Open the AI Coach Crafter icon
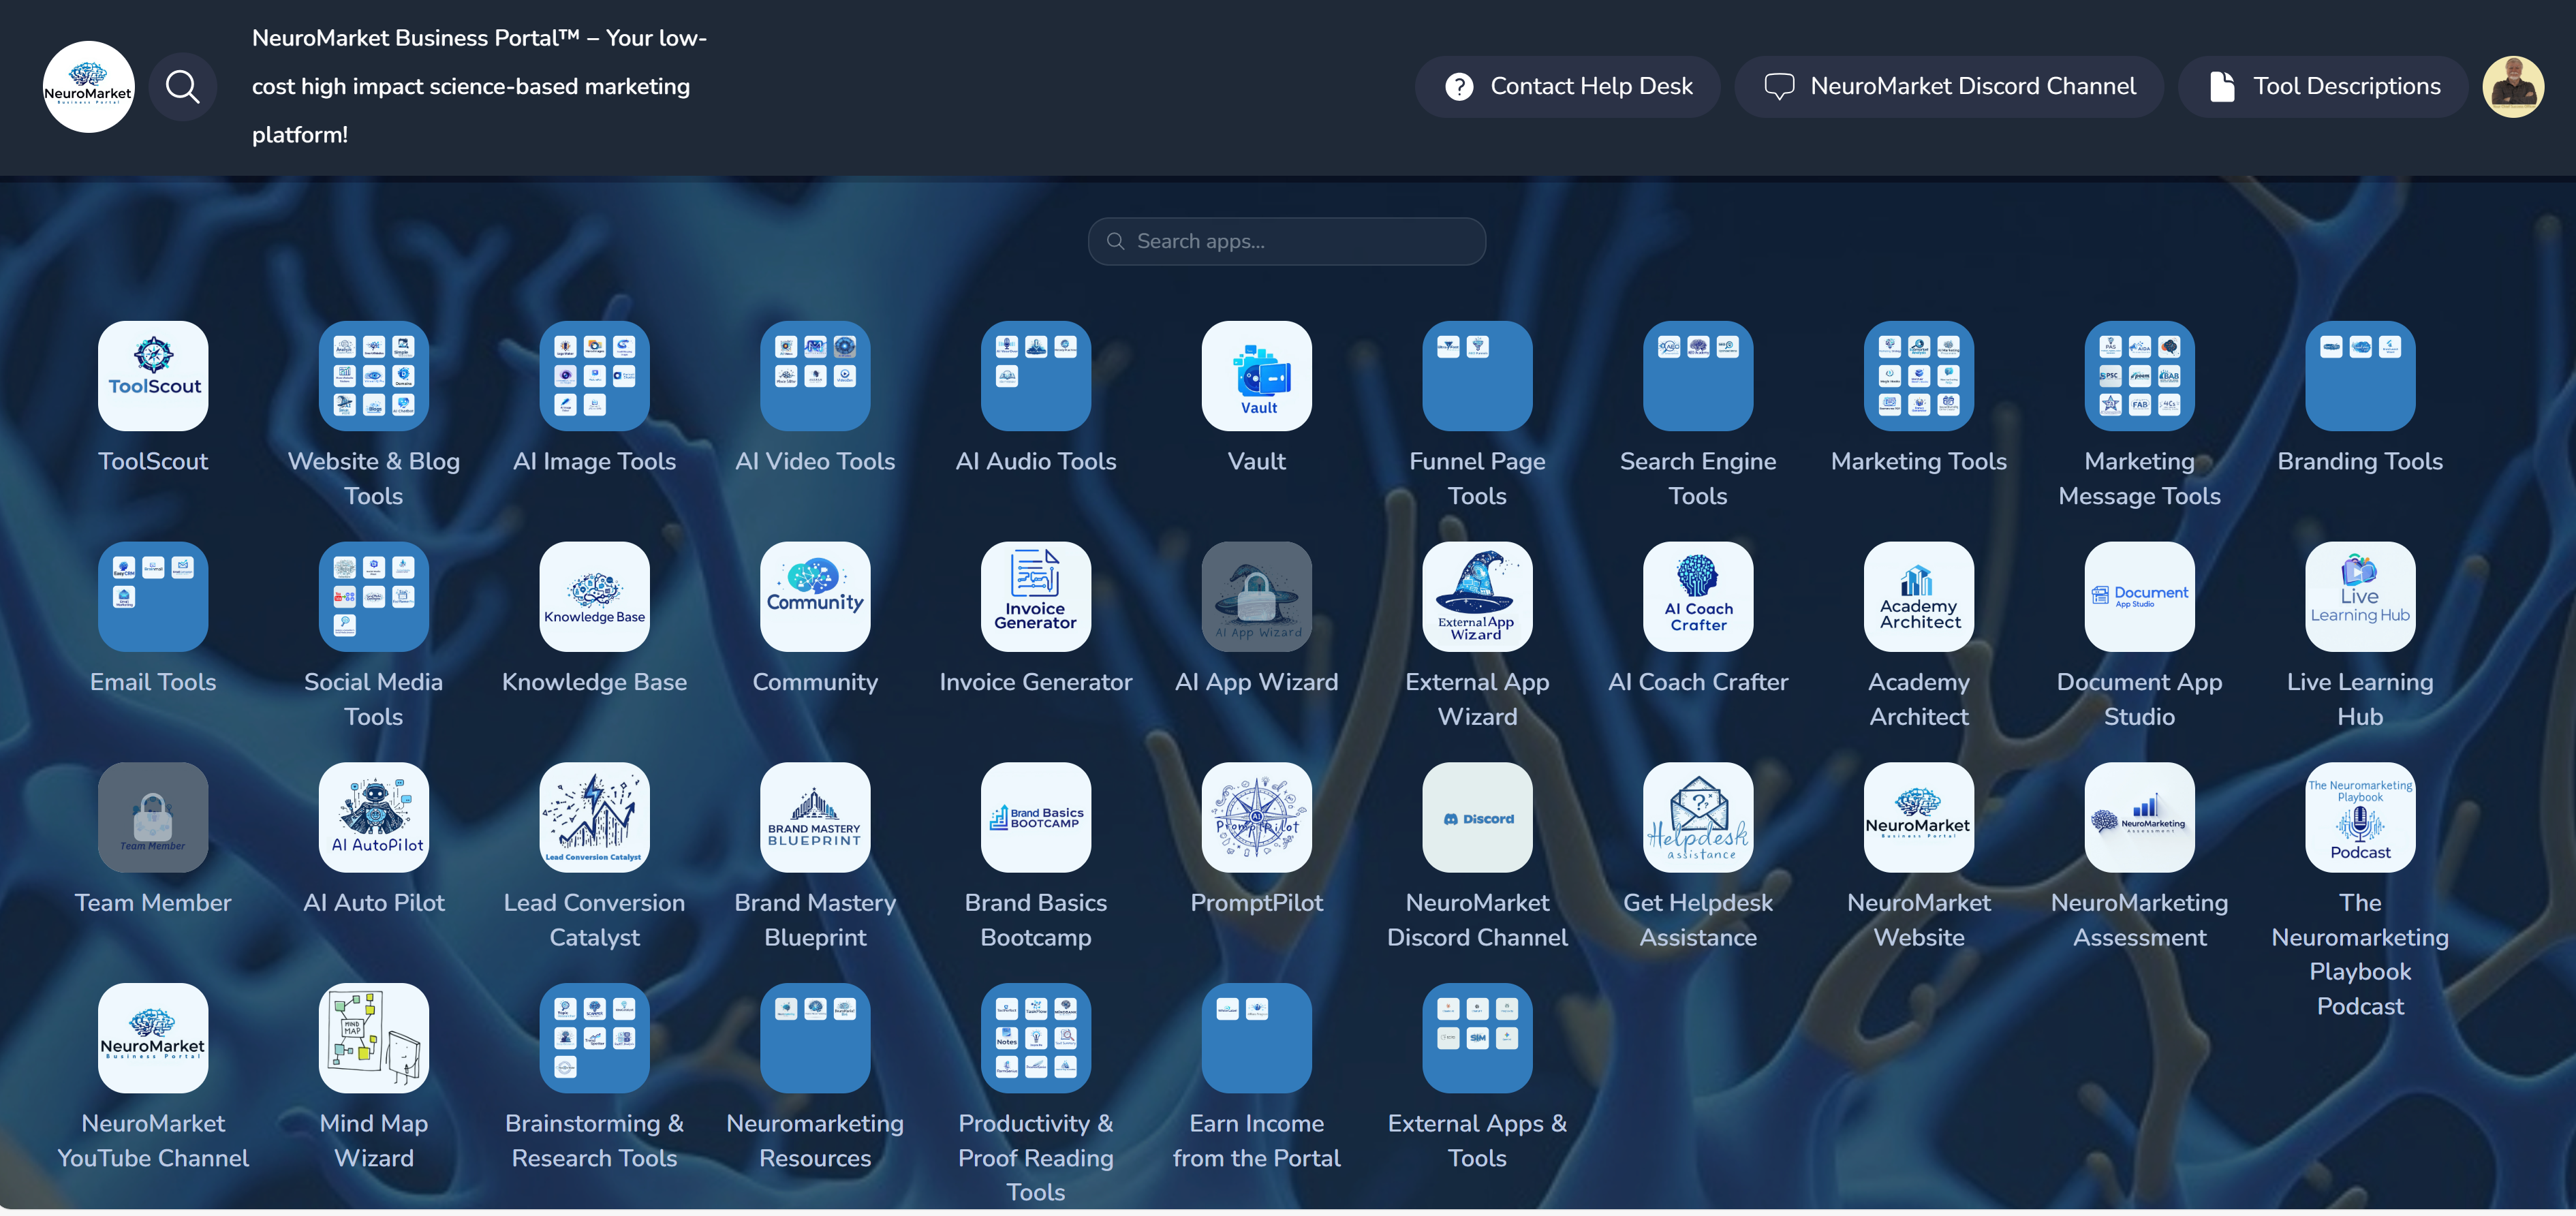Viewport: 2576px width, 1216px height. [x=1697, y=597]
